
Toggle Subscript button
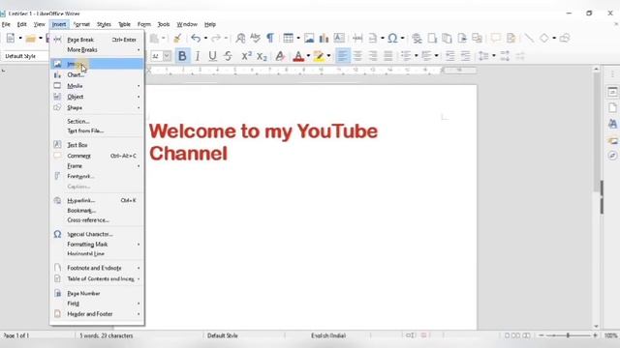(262, 56)
